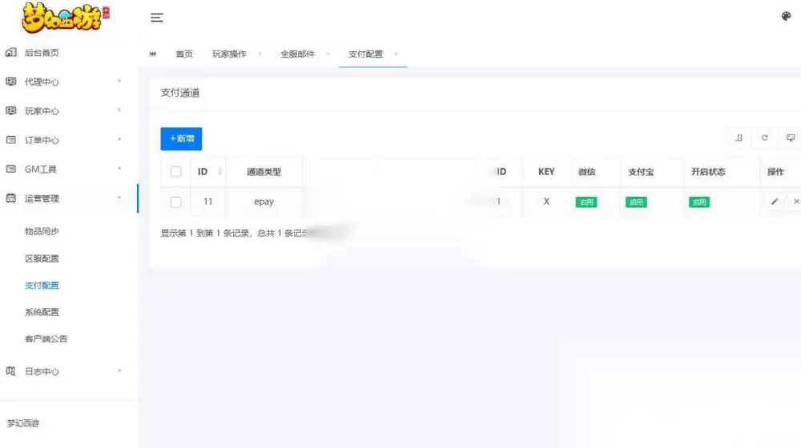
Task: Open 系统配置 submenu item
Action: 42,312
